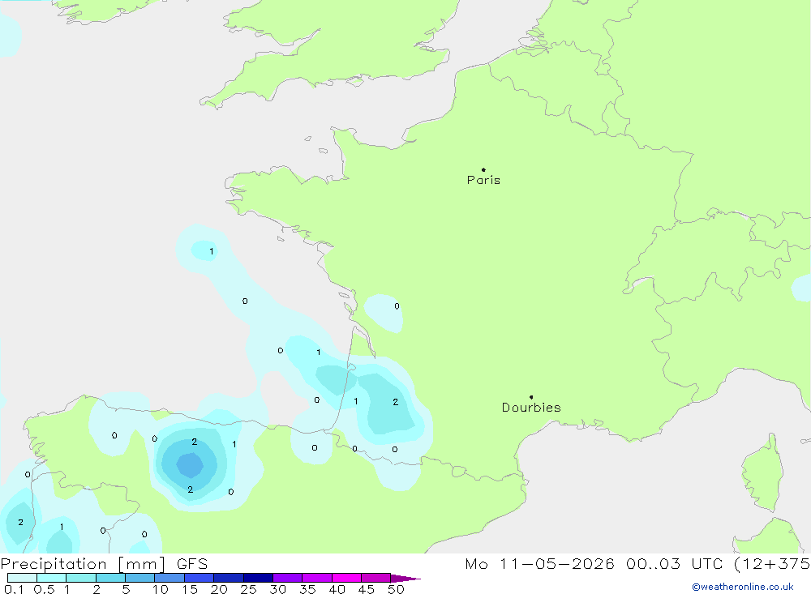
Task: Click the legend scale number 30
Action: pyautogui.click(x=277, y=589)
